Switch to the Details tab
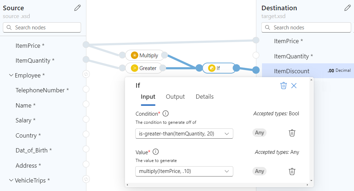This screenshot has width=354, height=191. (205, 97)
